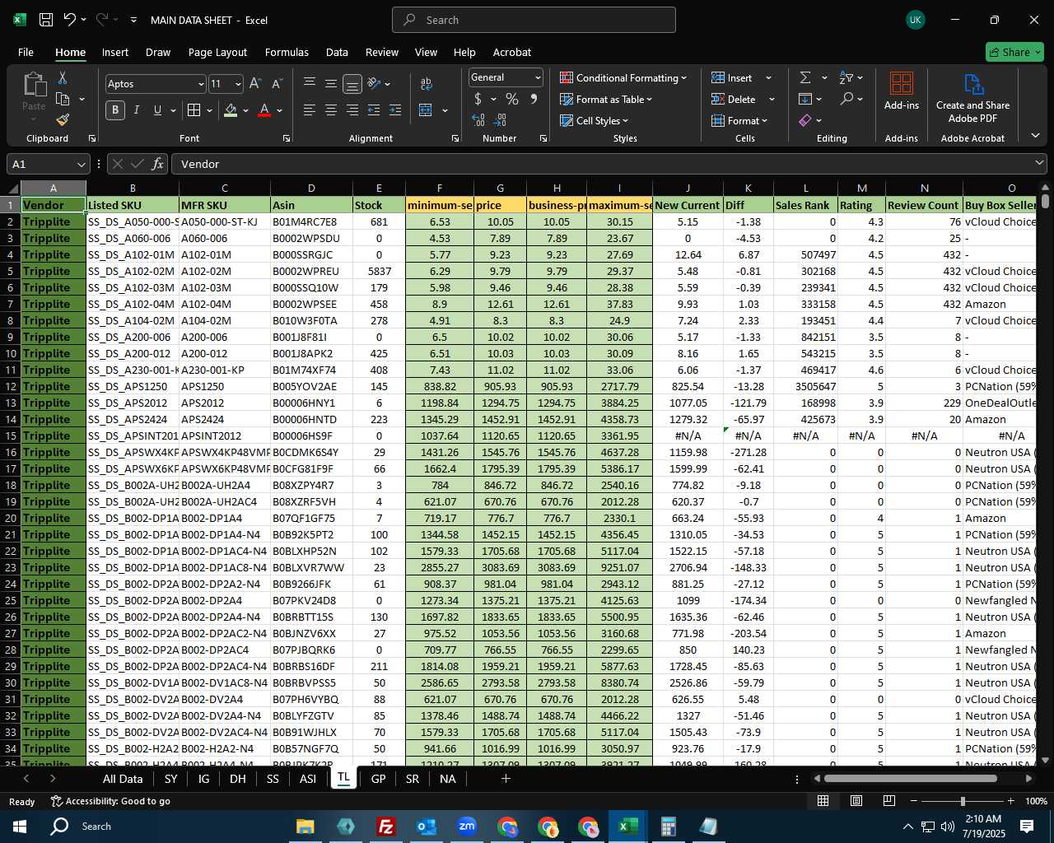The width and height of the screenshot is (1054, 843).
Task: Open the Name Box dropdown arrow
Action: pyautogui.click(x=81, y=164)
